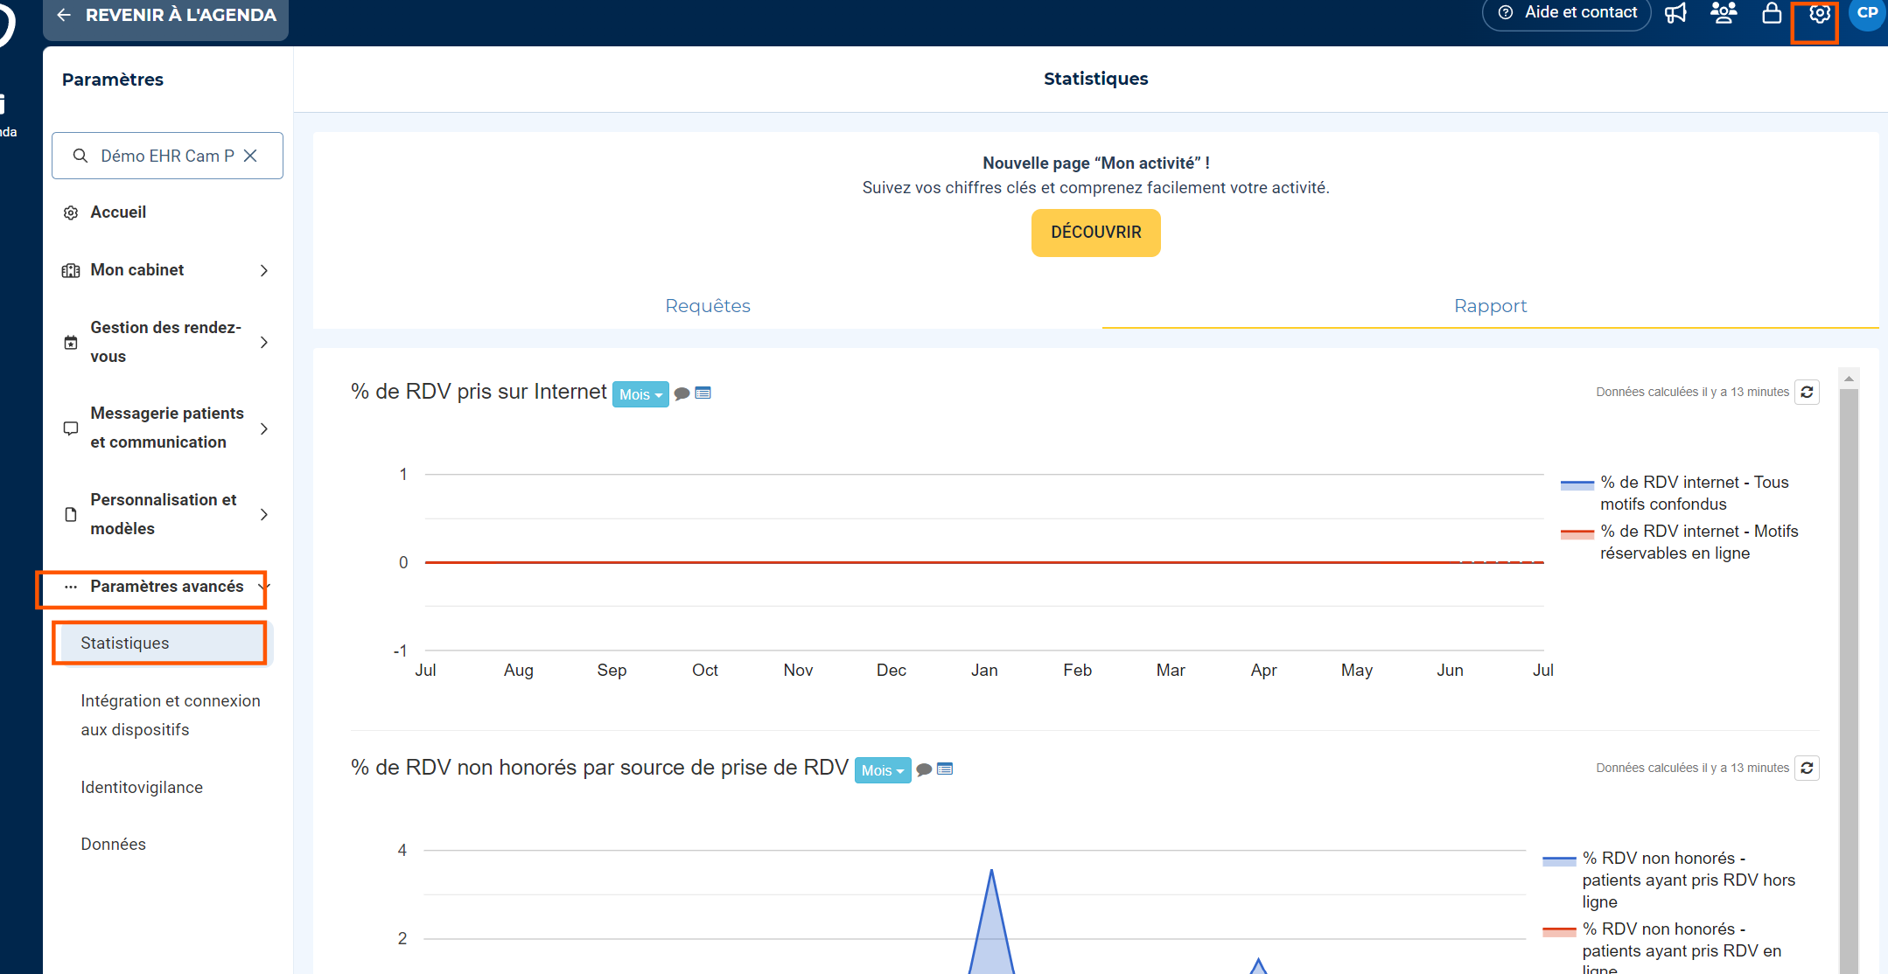
Task: Refresh the 'RDV non honorés' chart data
Action: tap(1807, 768)
